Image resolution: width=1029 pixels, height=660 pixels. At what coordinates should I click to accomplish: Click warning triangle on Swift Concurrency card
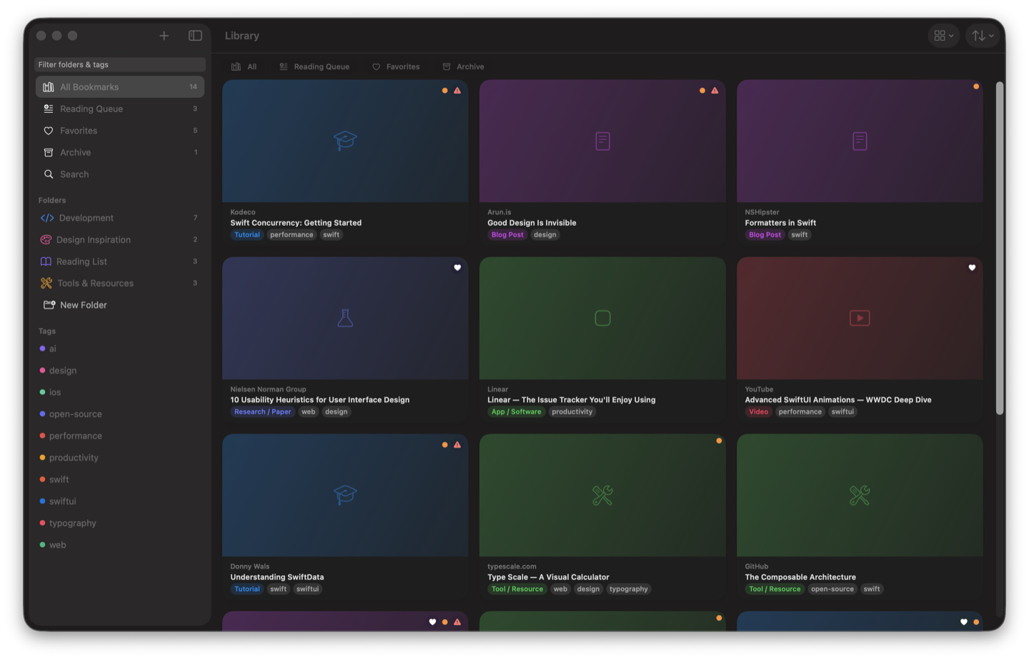pyautogui.click(x=457, y=91)
